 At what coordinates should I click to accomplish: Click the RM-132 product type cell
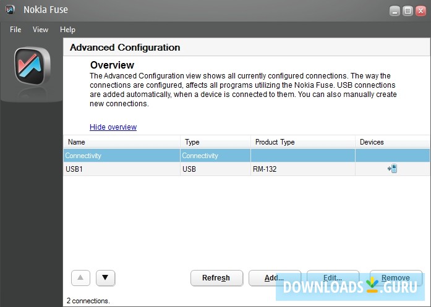point(265,169)
